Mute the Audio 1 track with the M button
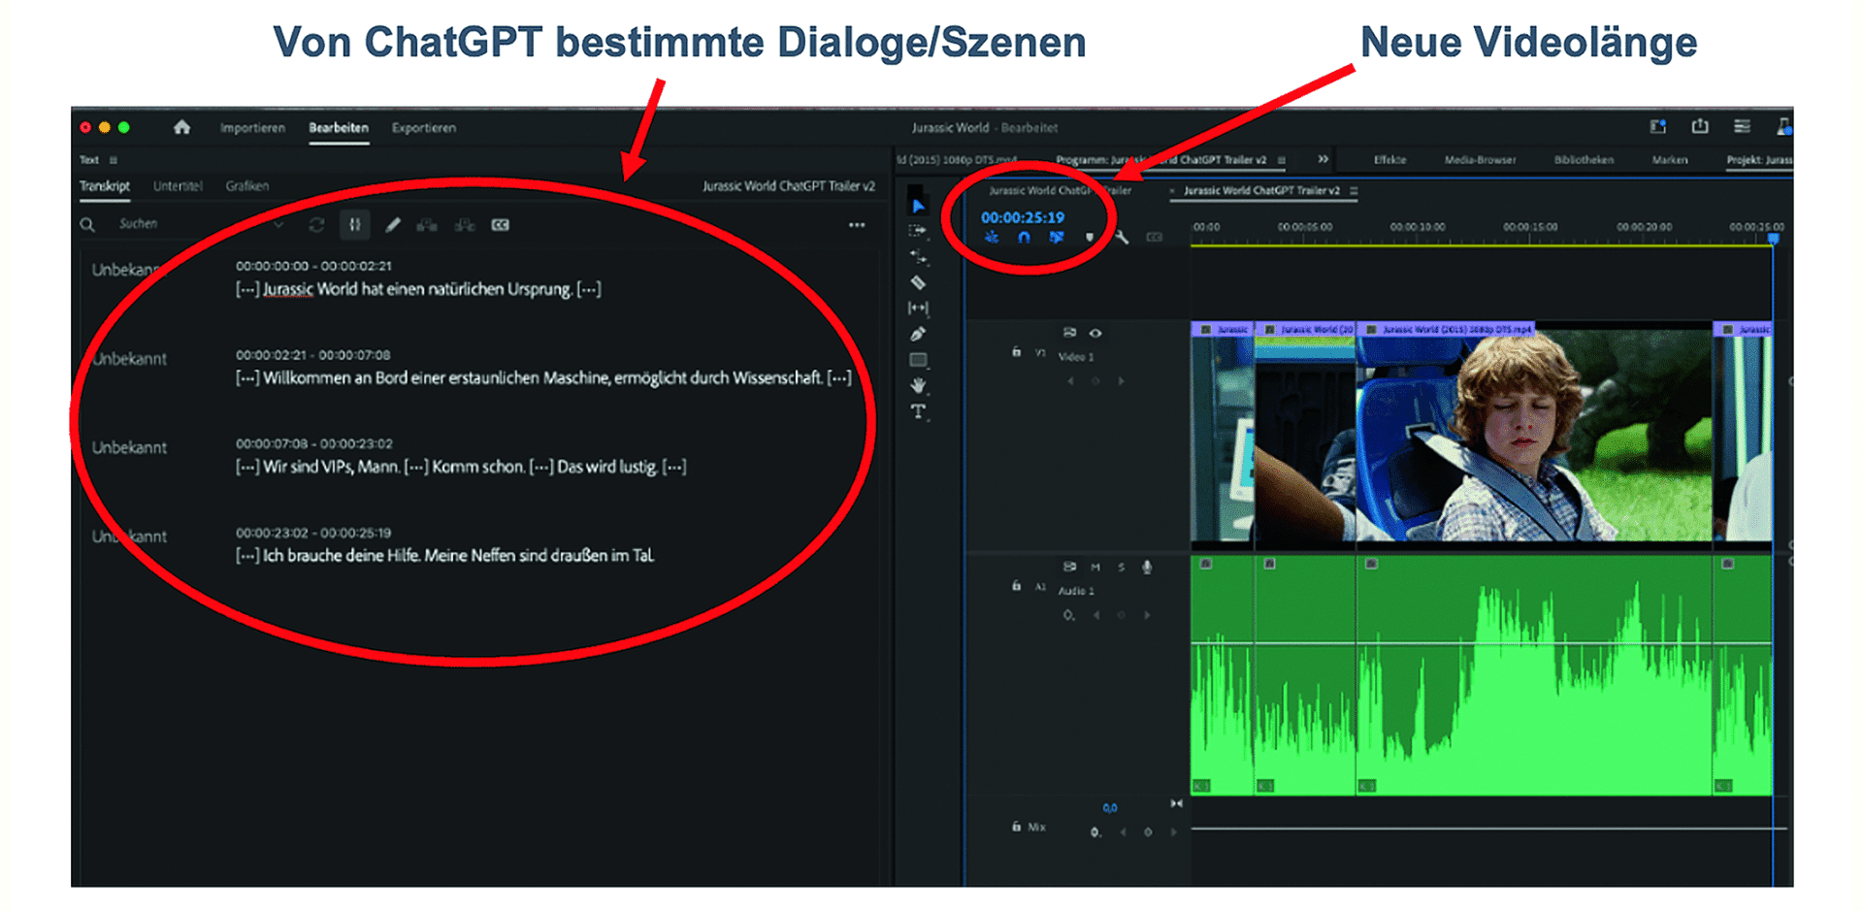The width and height of the screenshot is (1863, 911). (x=1096, y=567)
